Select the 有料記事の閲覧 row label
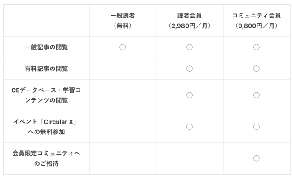The width and height of the screenshot is (292, 180). (x=46, y=69)
